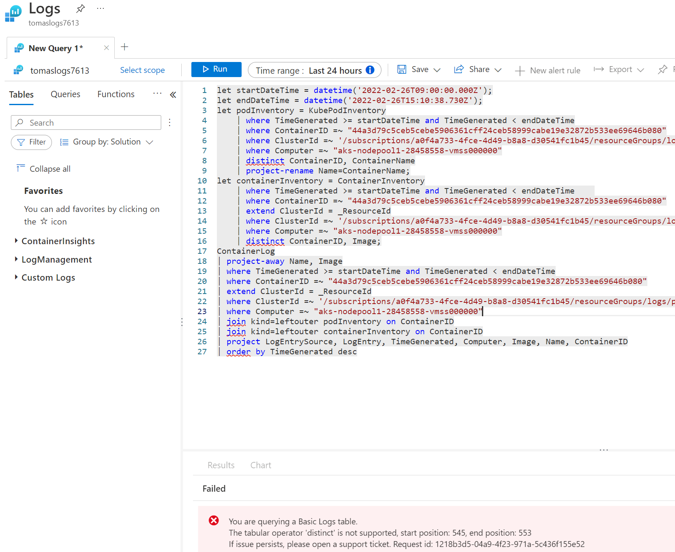Screen dimensions: 675x552
Task: Switch to the Functions tab
Action: click(116, 94)
